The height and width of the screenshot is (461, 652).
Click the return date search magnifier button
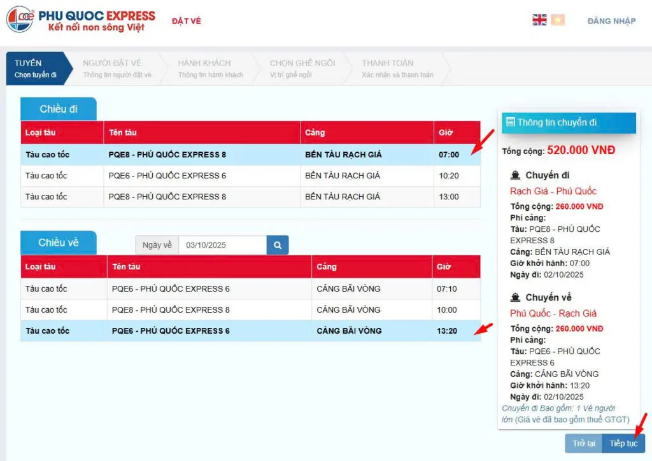[278, 245]
